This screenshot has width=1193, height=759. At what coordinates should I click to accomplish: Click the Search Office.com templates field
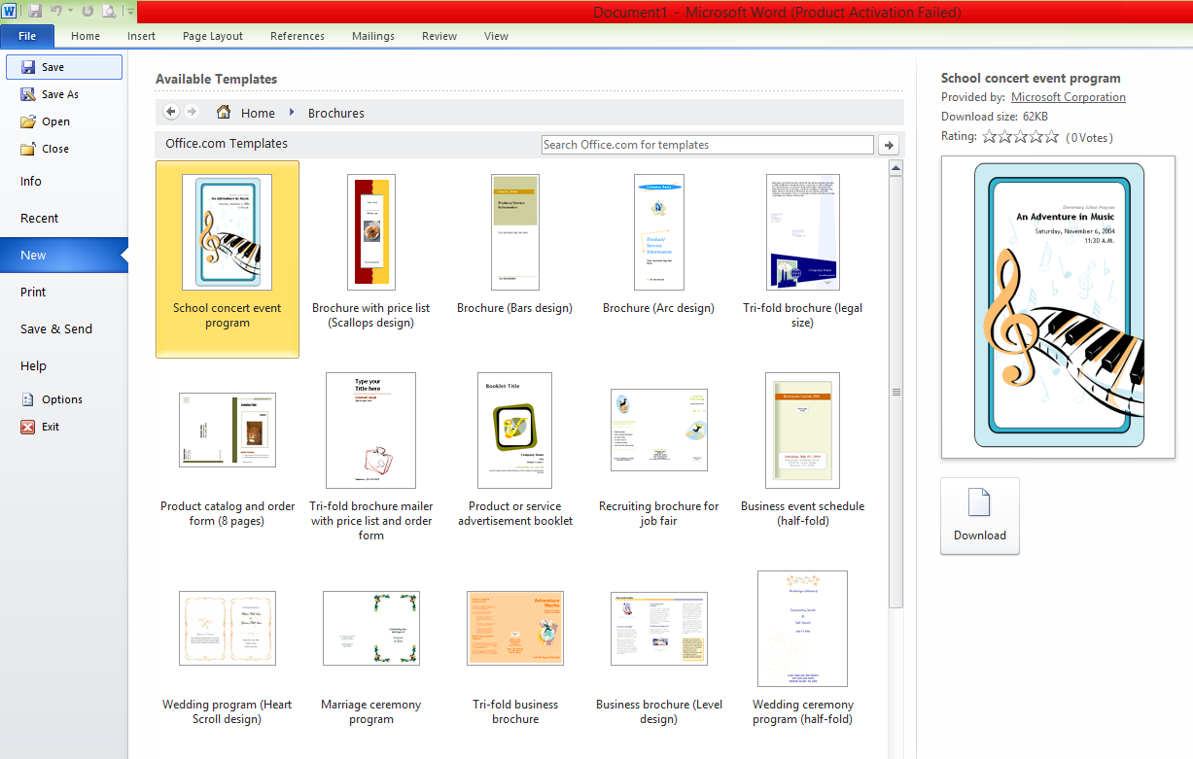[707, 144]
